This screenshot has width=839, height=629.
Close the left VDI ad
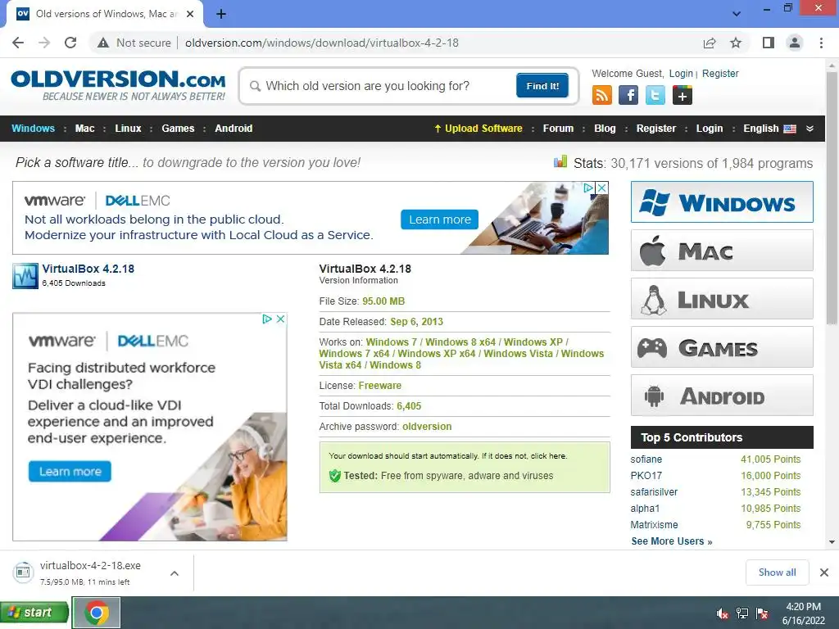pos(280,319)
